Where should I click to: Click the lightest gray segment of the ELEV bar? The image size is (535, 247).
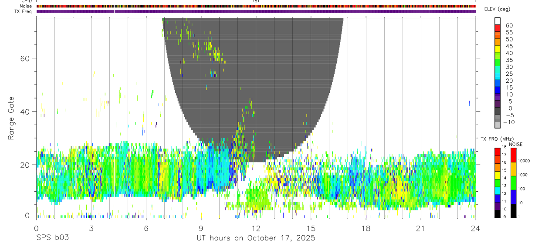[x=498, y=124]
